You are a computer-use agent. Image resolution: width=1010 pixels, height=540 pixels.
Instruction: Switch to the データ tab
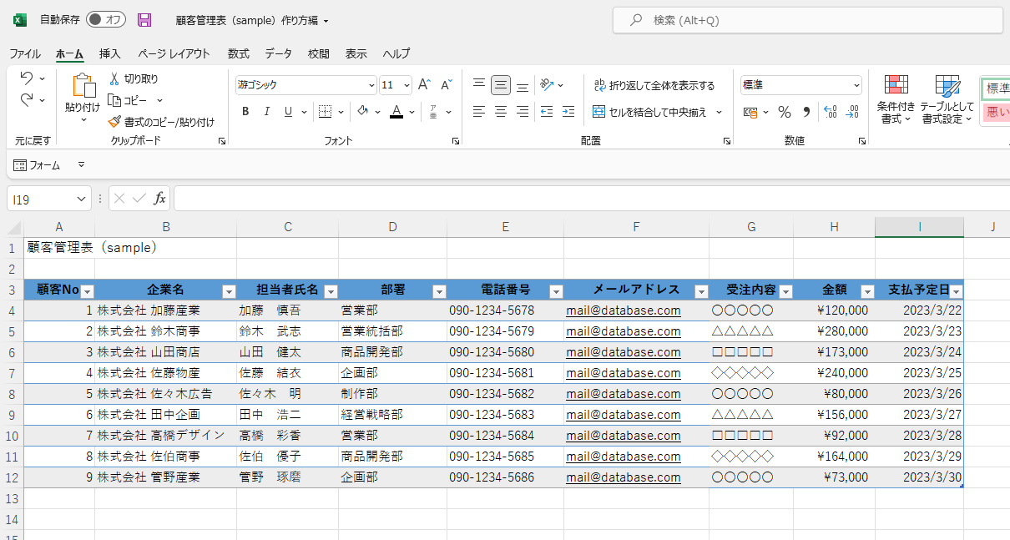click(x=279, y=53)
